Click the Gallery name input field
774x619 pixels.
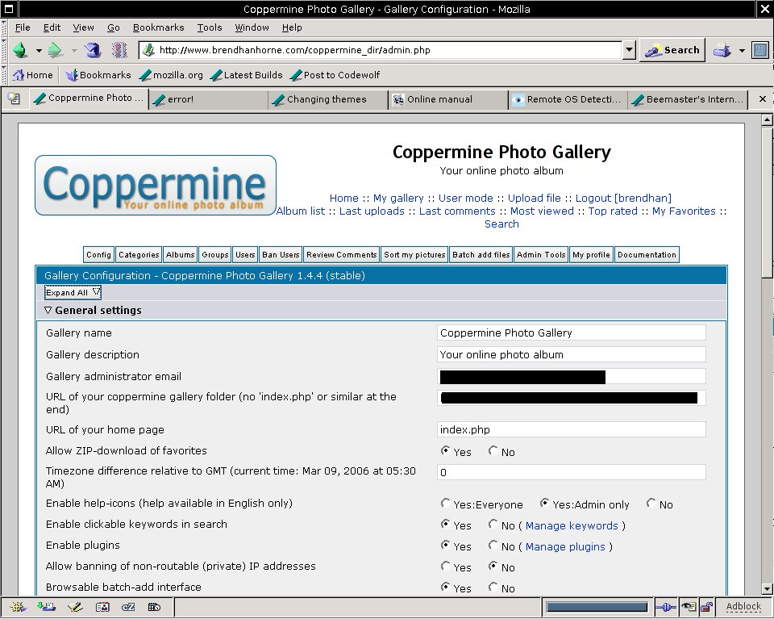(572, 333)
